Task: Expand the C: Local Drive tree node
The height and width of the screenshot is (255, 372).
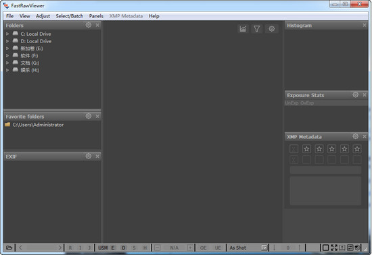Action: pyautogui.click(x=7, y=34)
